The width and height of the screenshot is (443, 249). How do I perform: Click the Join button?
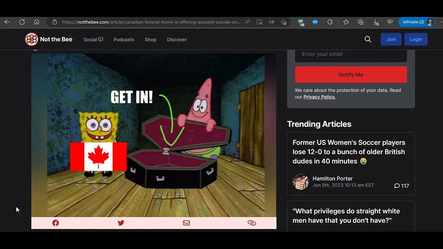[391, 39]
